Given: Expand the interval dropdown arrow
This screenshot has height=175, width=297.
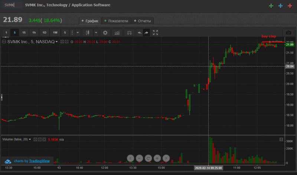Looking at the screenshot, I should 78,33.
